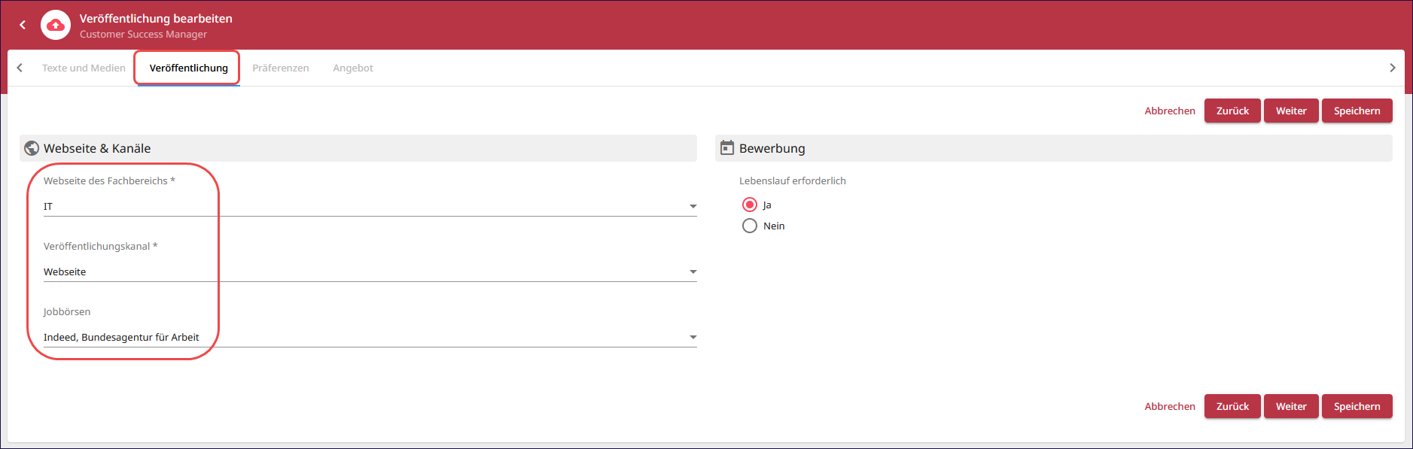Switch to the Texte und Medien tab
This screenshot has height=449, width=1413.
tap(84, 68)
